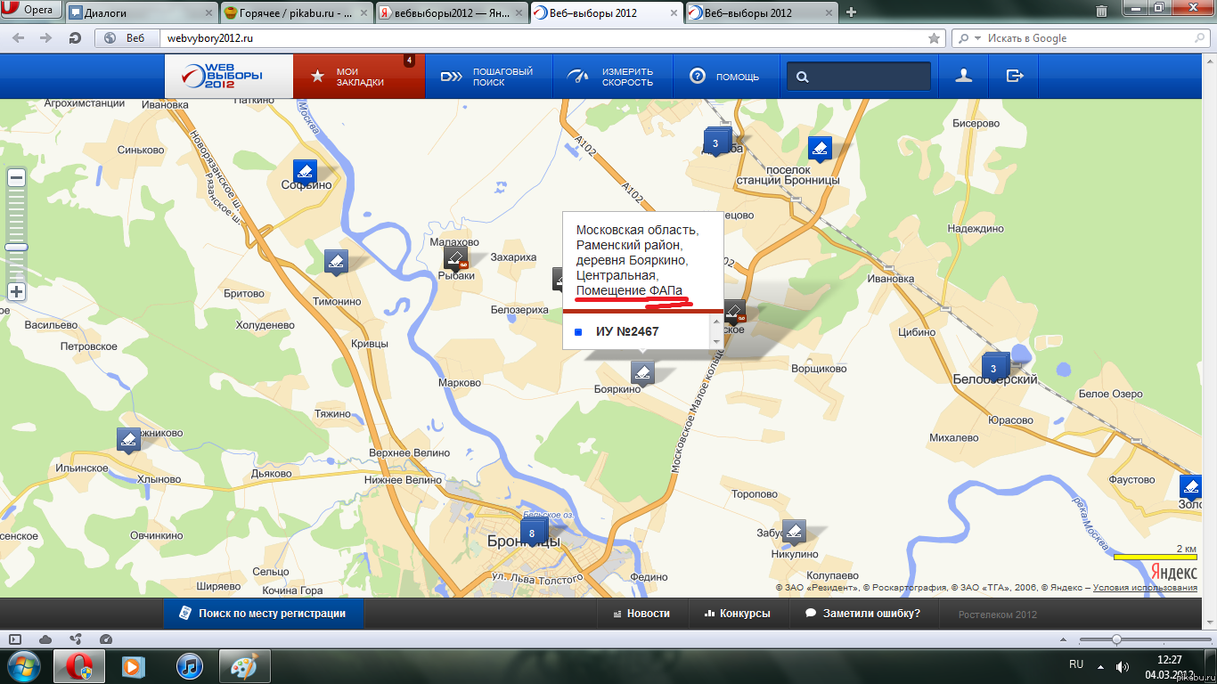Bookmark page using address bar star
1217x684 pixels.
pyautogui.click(x=934, y=38)
